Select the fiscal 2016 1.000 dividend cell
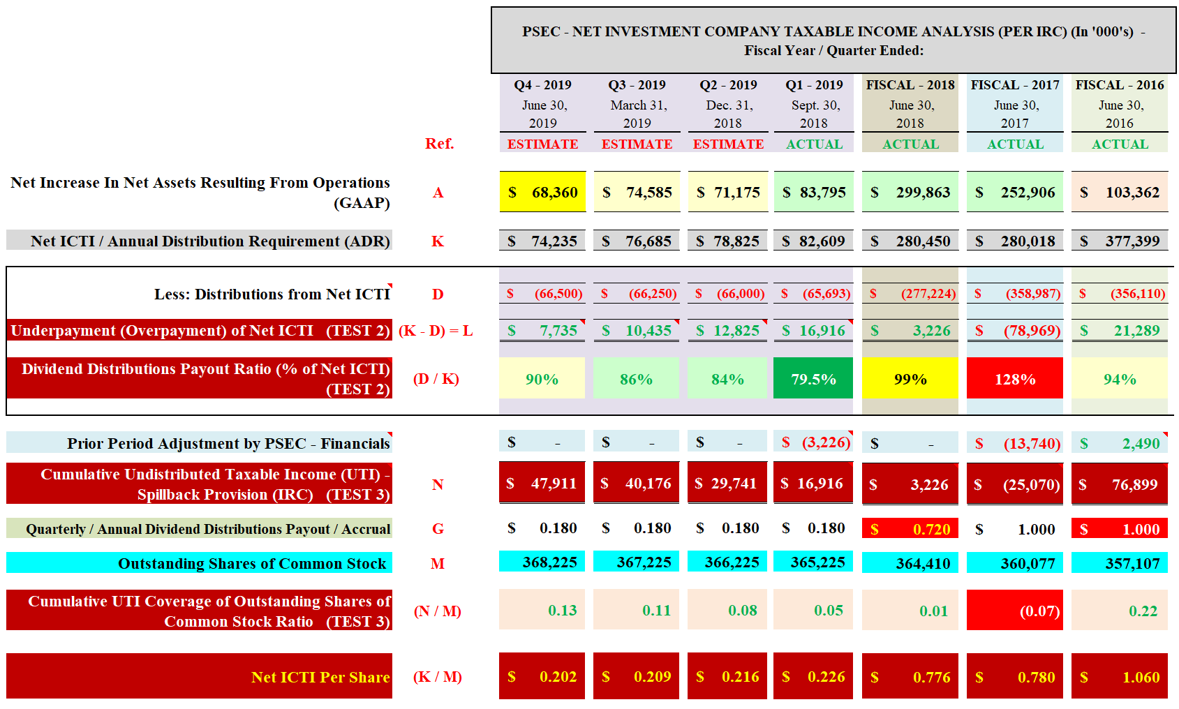This screenshot has height=709, width=1179. click(1120, 528)
